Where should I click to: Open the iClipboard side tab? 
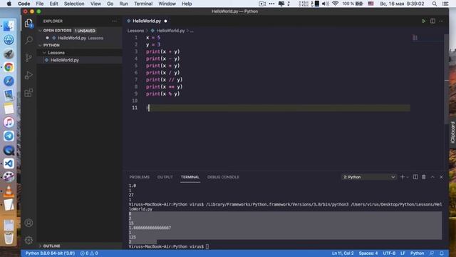(x=452, y=132)
